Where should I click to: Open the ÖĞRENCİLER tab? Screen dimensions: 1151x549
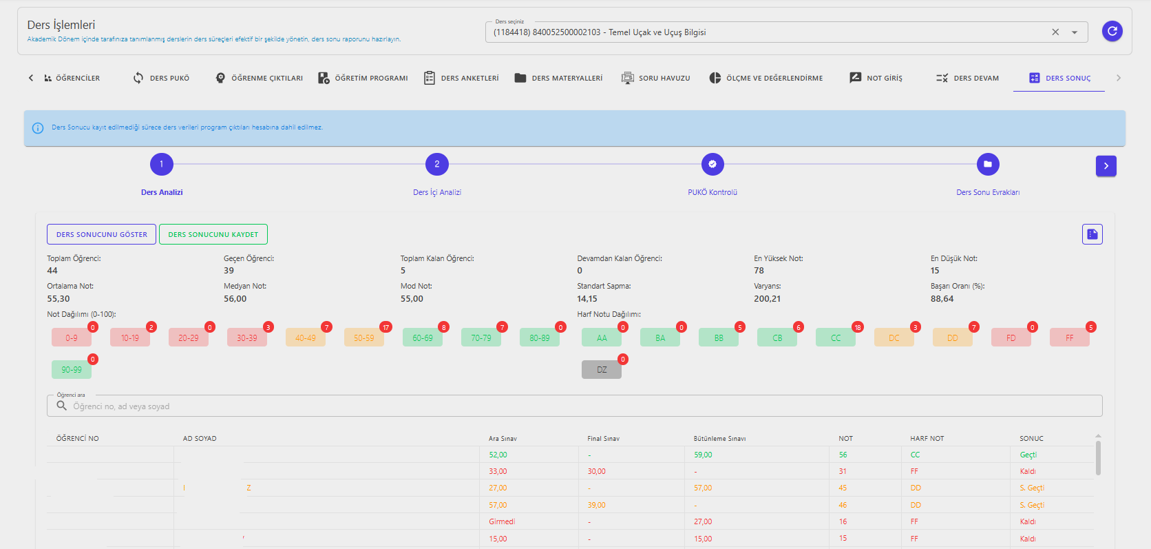[x=72, y=78]
